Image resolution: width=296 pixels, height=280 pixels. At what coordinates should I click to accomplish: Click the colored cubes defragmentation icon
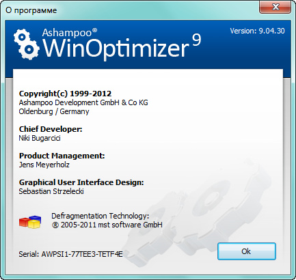pos(30,222)
